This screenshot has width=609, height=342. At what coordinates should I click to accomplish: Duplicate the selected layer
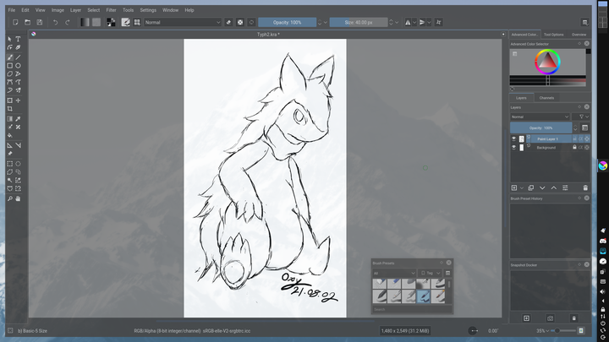click(x=531, y=188)
